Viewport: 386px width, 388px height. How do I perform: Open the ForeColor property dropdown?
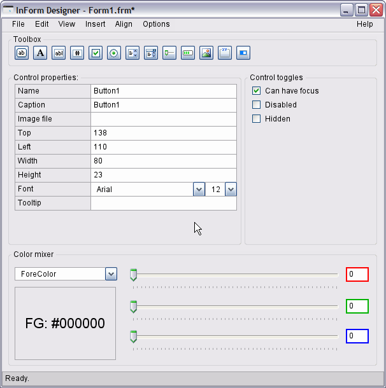coord(111,274)
